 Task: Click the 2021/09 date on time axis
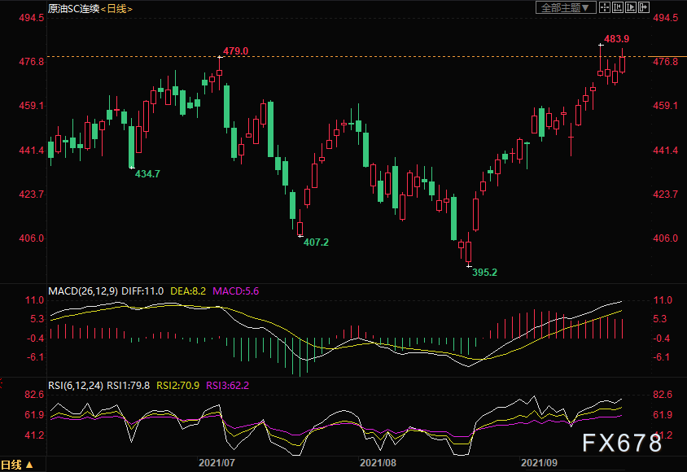tap(538, 462)
